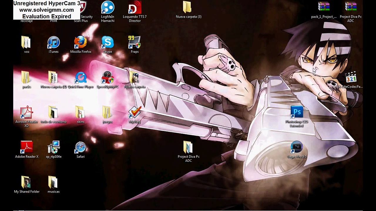
Task: Select the folder Nueva carpeta (3)
Action: click(187, 7)
